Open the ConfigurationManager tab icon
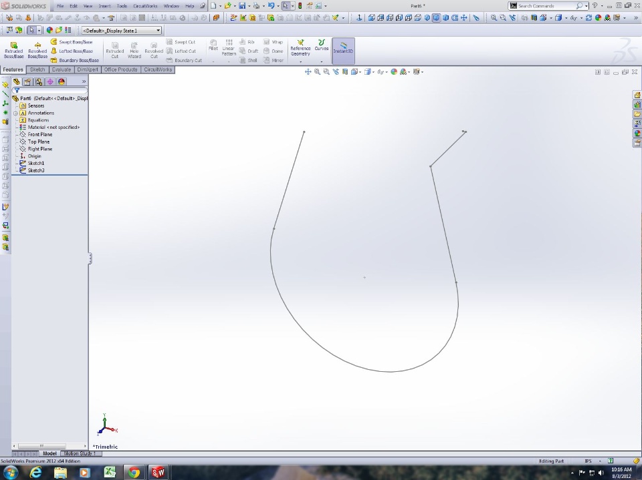The image size is (642, 480). (39, 81)
